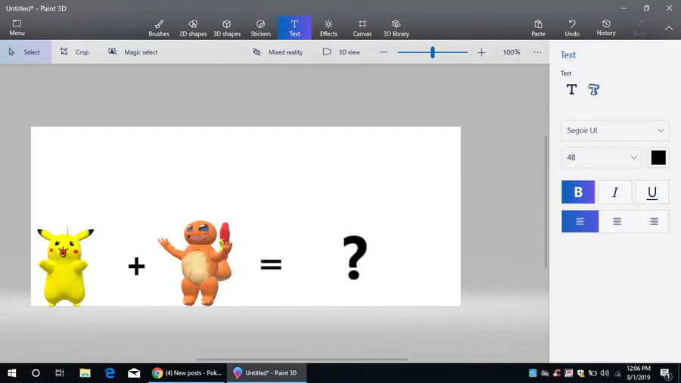This screenshot has height=383, width=681.
Task: Toggle Underline formatting
Action: [652, 192]
